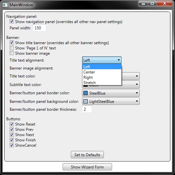Untick the ShowCancel checkbox
Image resolution: width=175 pixels, height=175 pixels.
tap(12, 145)
